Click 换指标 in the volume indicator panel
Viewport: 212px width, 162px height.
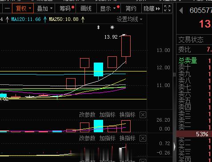[x=128, y=115]
